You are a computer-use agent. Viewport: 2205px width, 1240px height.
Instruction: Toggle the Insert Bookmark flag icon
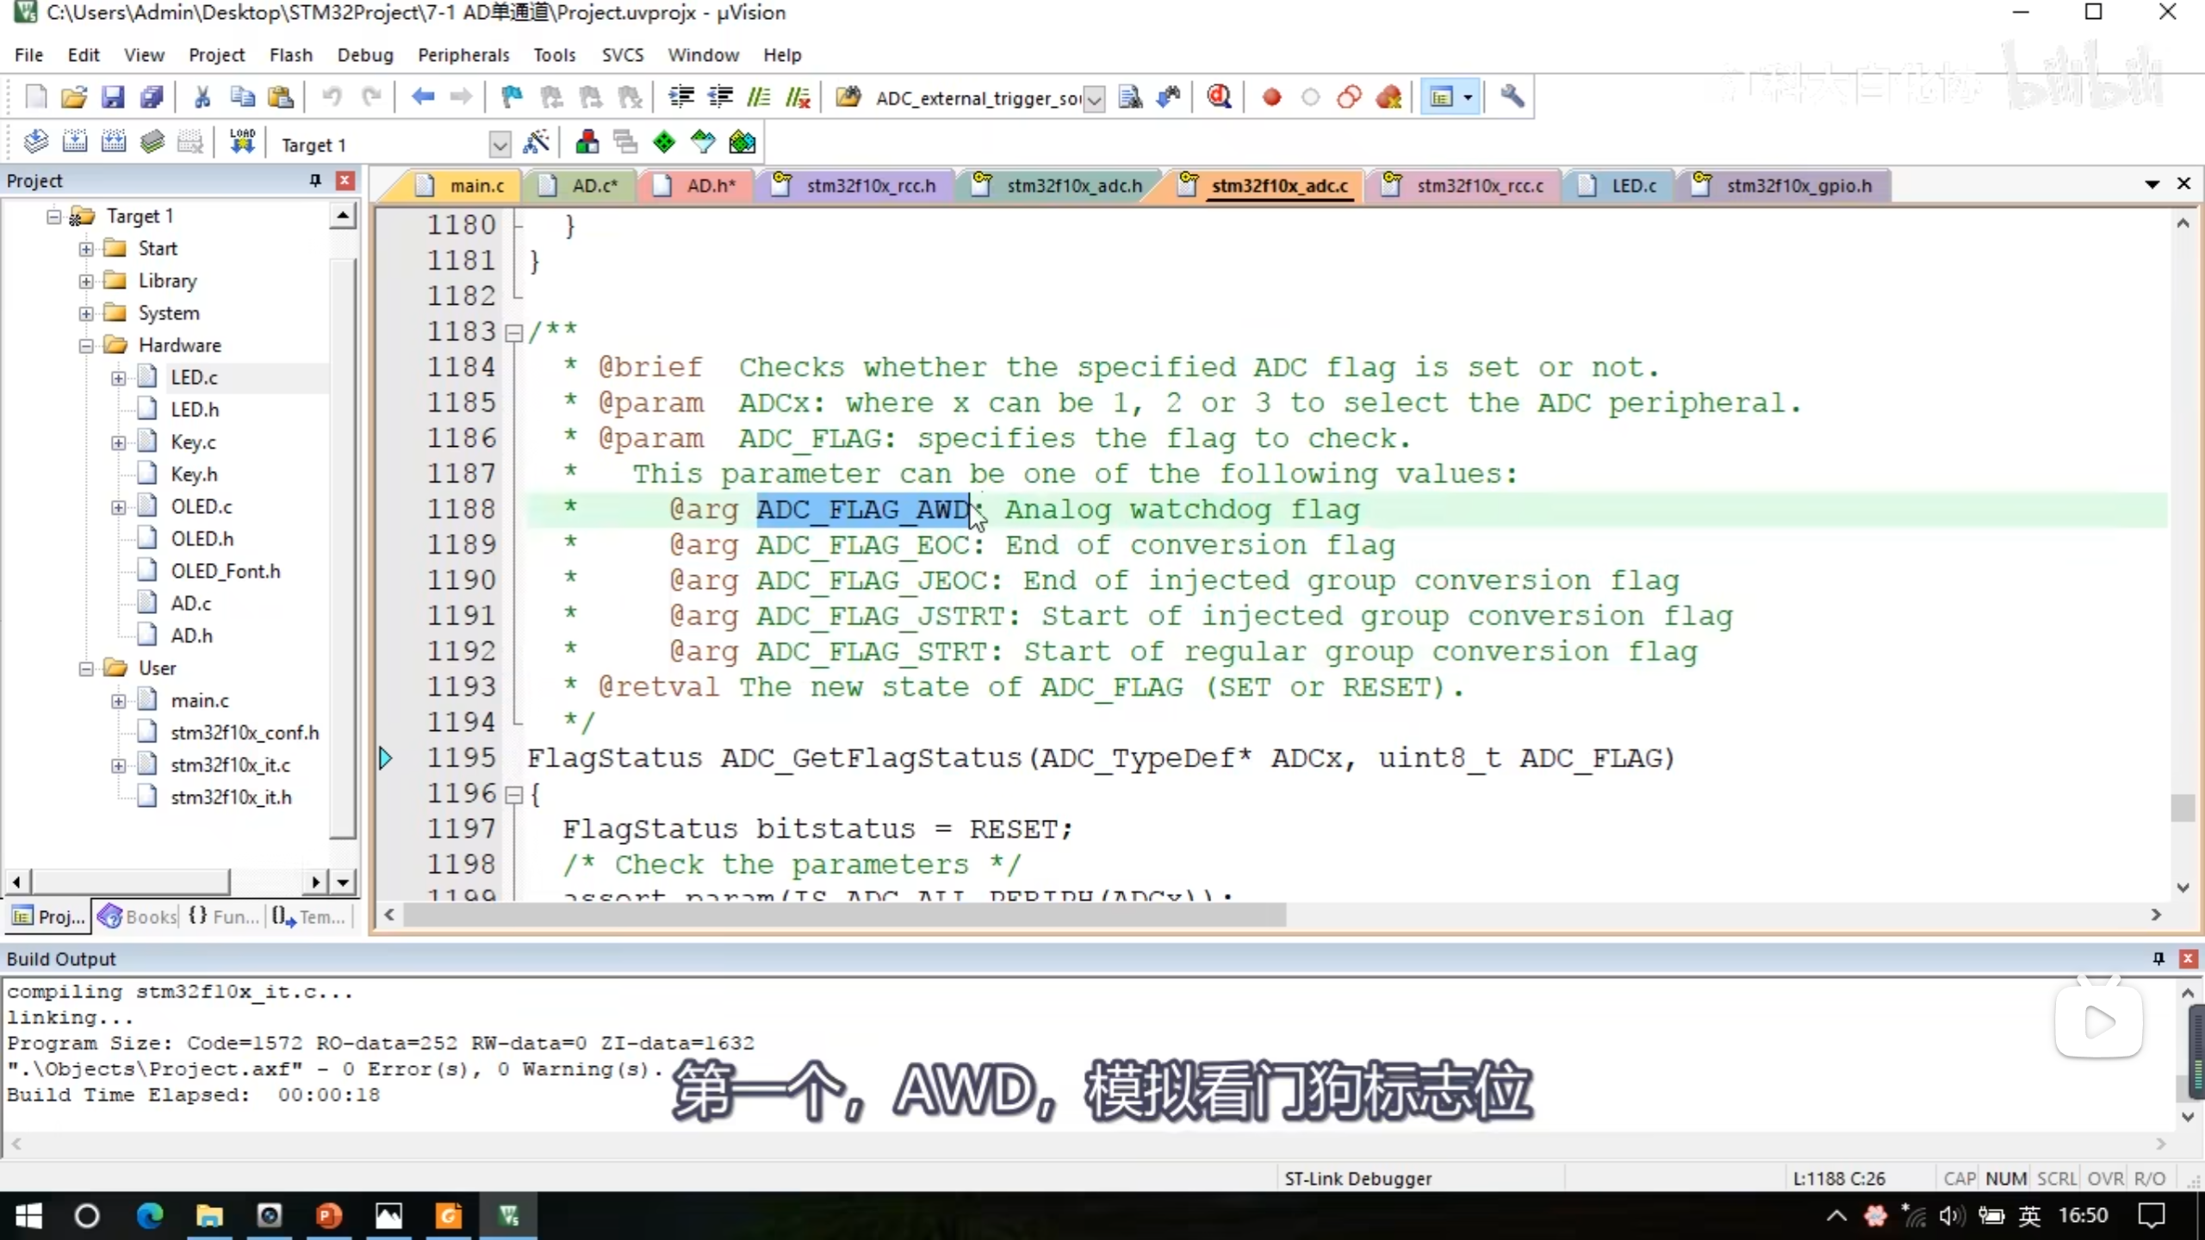pyautogui.click(x=512, y=97)
